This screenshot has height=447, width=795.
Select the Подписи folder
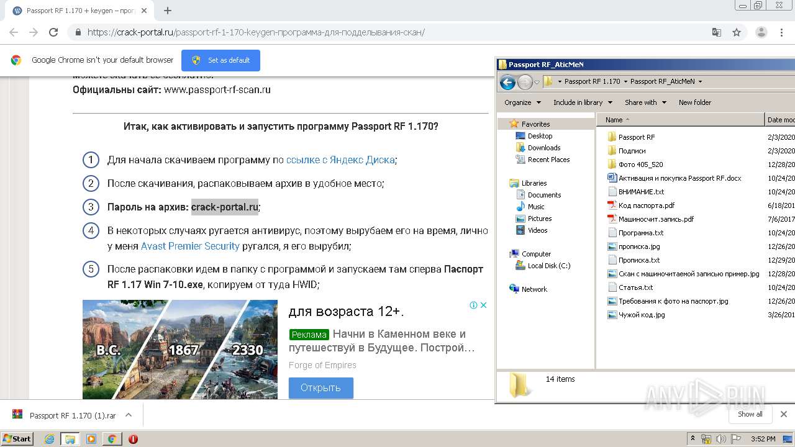(632, 151)
